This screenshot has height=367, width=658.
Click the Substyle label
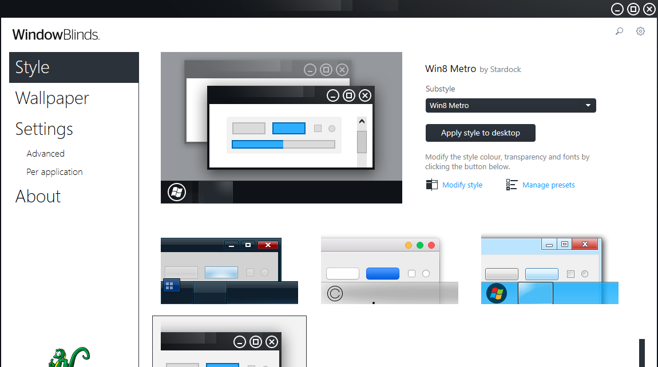440,89
